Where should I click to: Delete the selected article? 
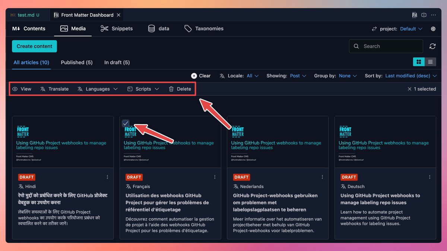coord(180,89)
